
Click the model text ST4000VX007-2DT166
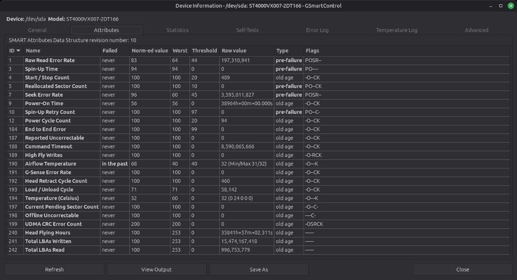(x=92, y=19)
